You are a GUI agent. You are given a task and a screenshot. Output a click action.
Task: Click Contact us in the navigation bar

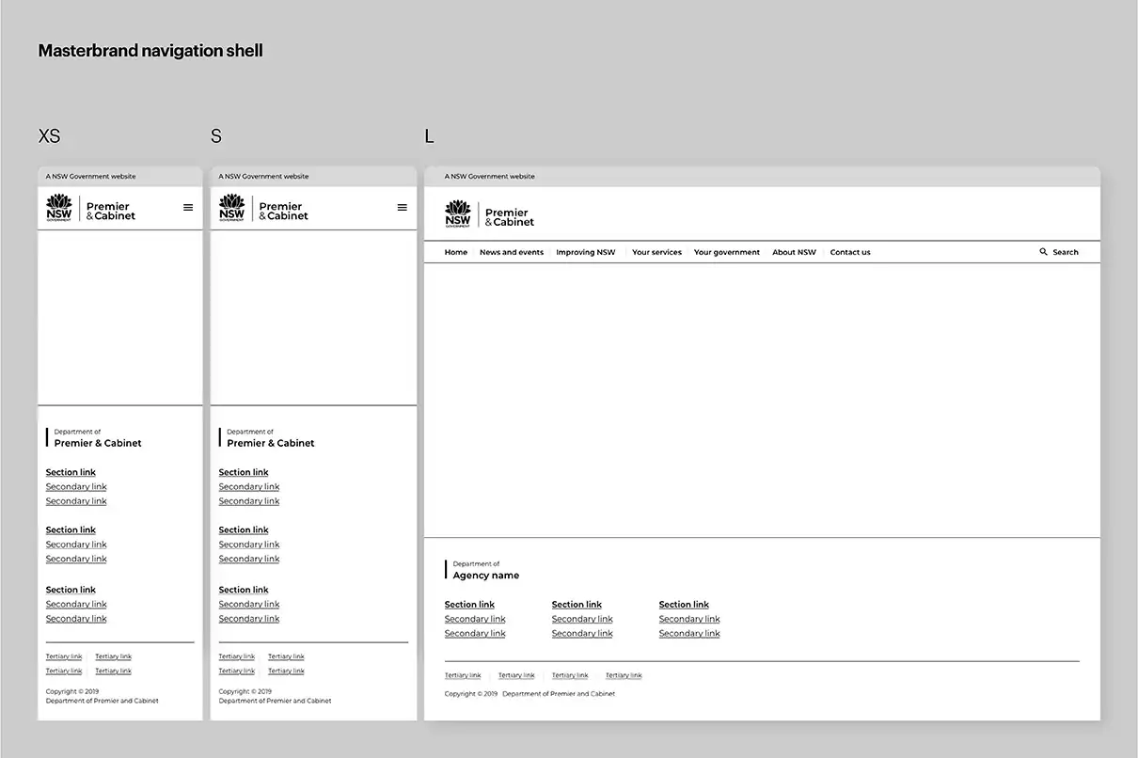pyautogui.click(x=850, y=251)
